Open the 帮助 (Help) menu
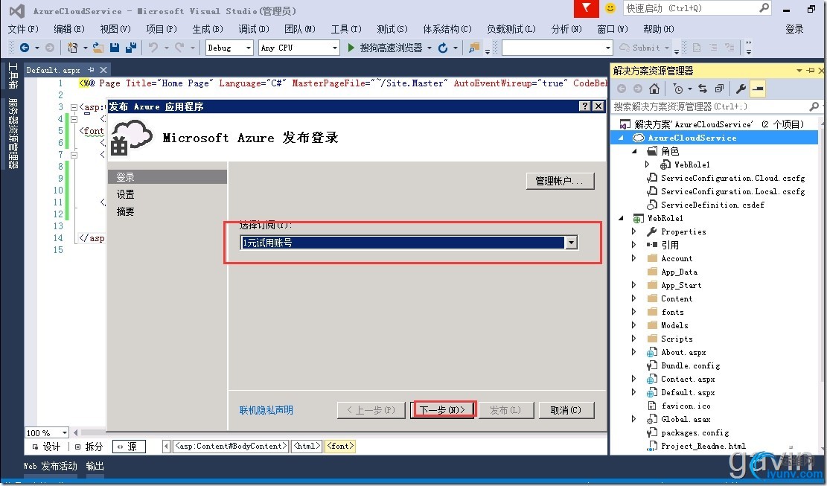This screenshot has height=486, width=827. pos(658,29)
